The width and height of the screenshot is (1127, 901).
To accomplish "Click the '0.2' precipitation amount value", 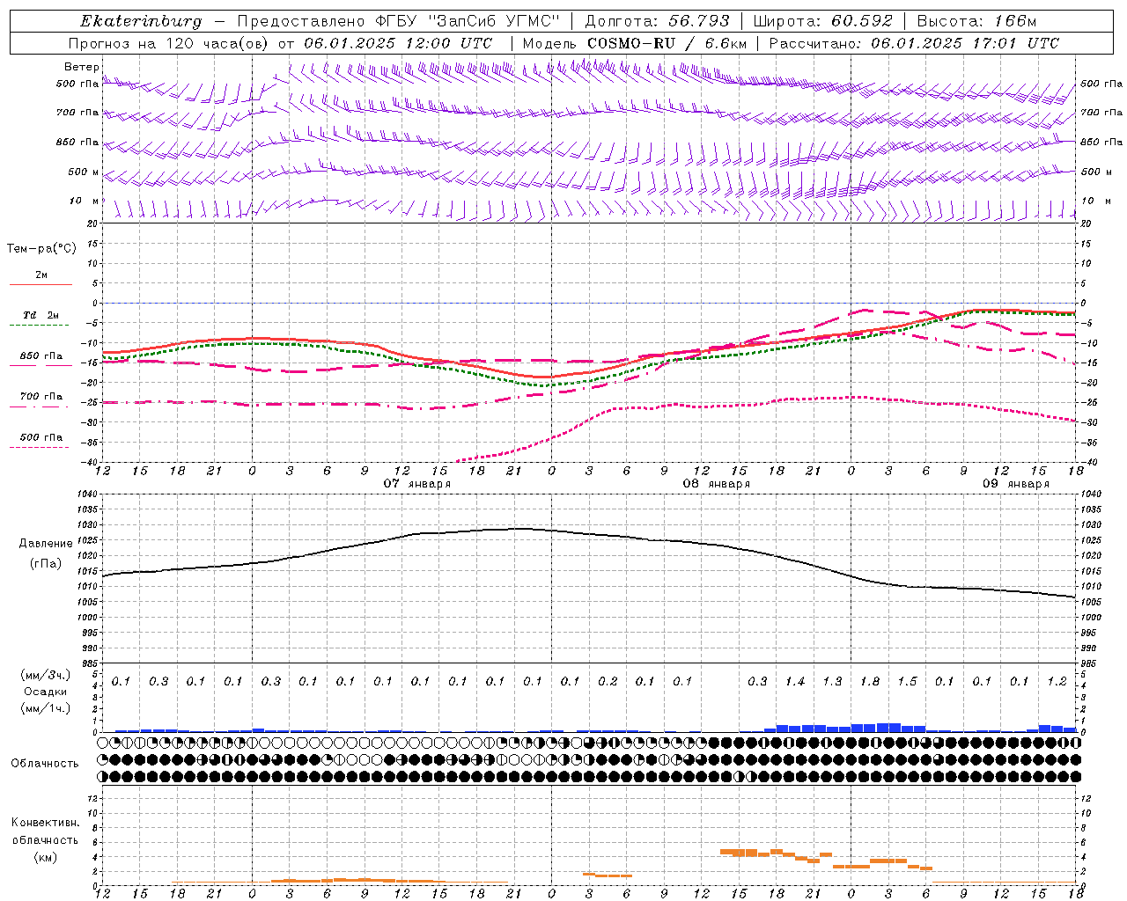I will pyautogui.click(x=608, y=682).
